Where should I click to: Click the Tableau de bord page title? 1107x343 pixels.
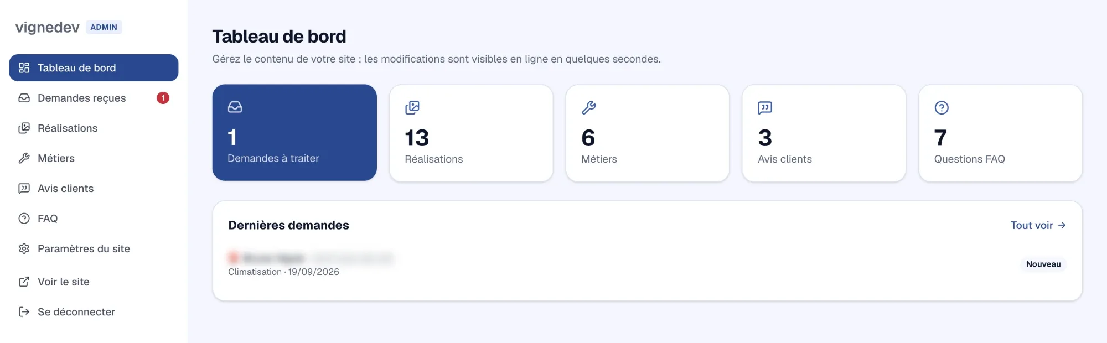[279, 37]
